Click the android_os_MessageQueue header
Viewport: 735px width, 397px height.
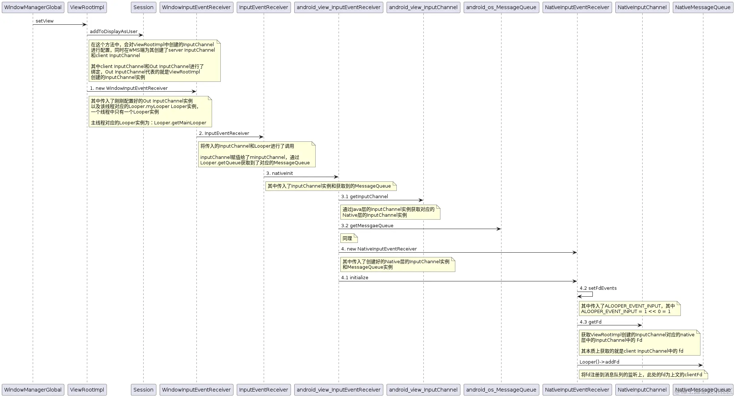tap(501, 7)
